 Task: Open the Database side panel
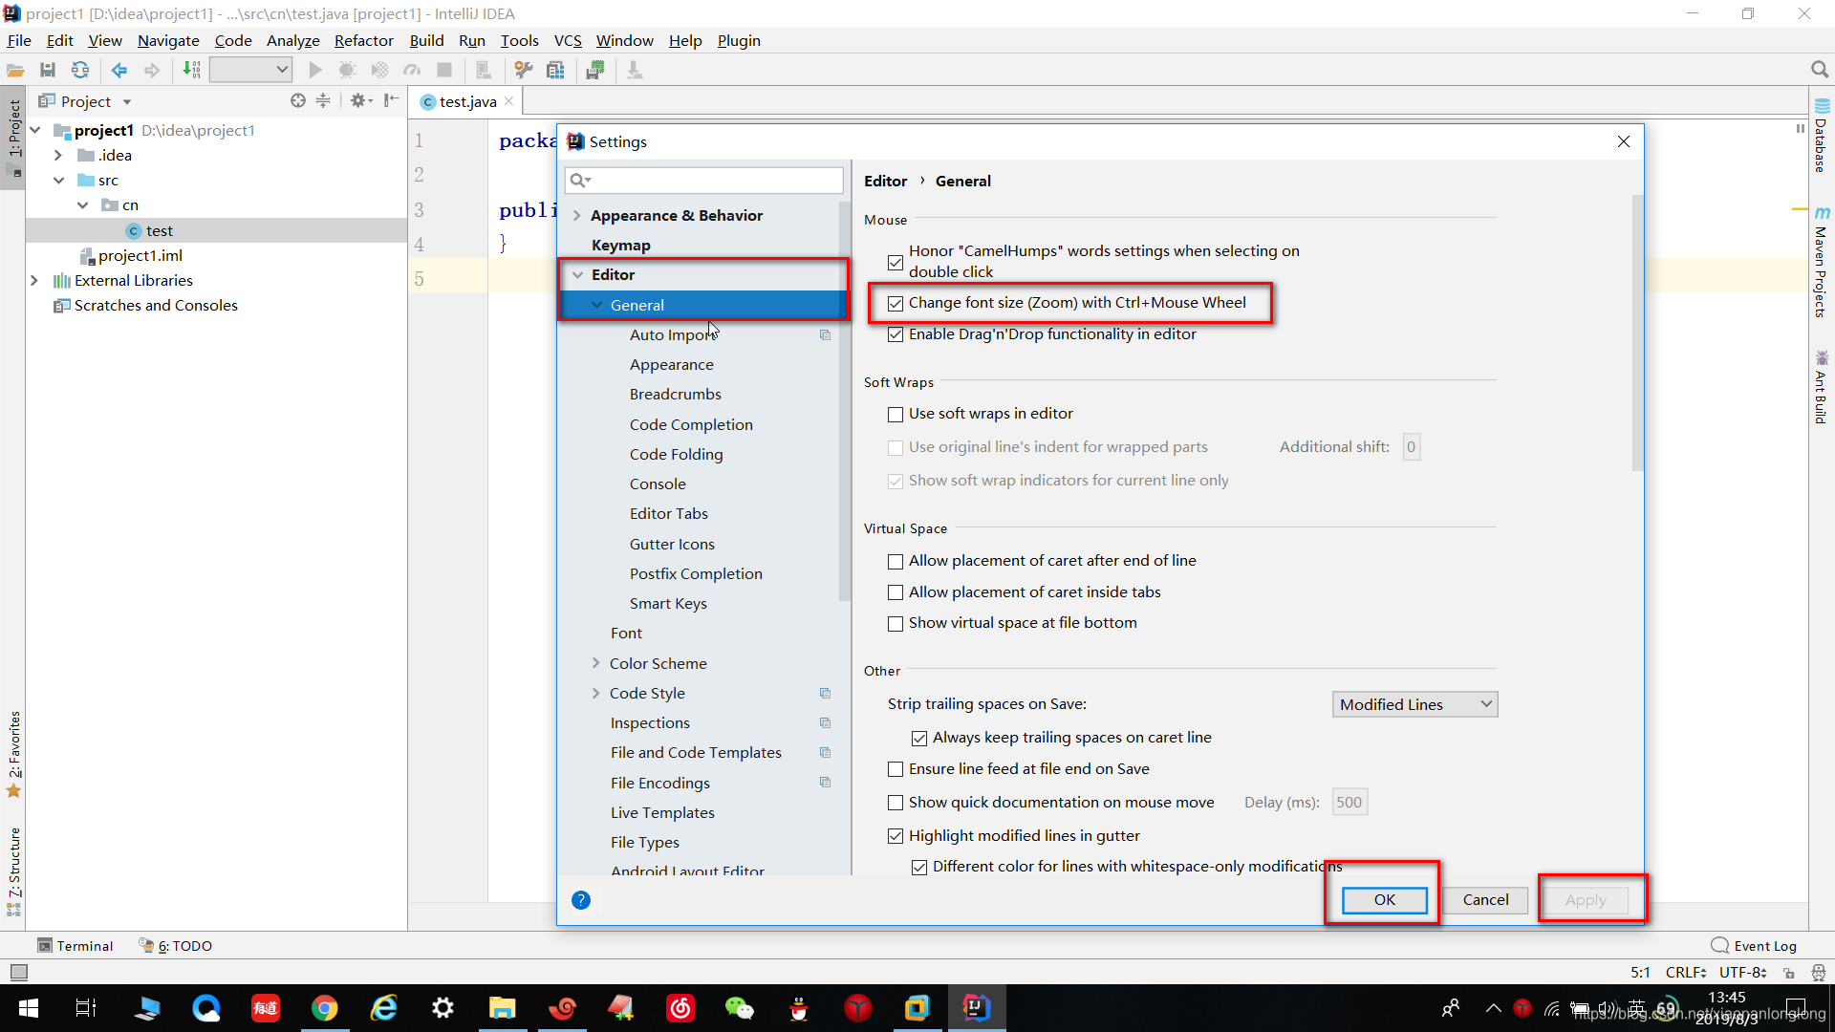pyautogui.click(x=1822, y=136)
